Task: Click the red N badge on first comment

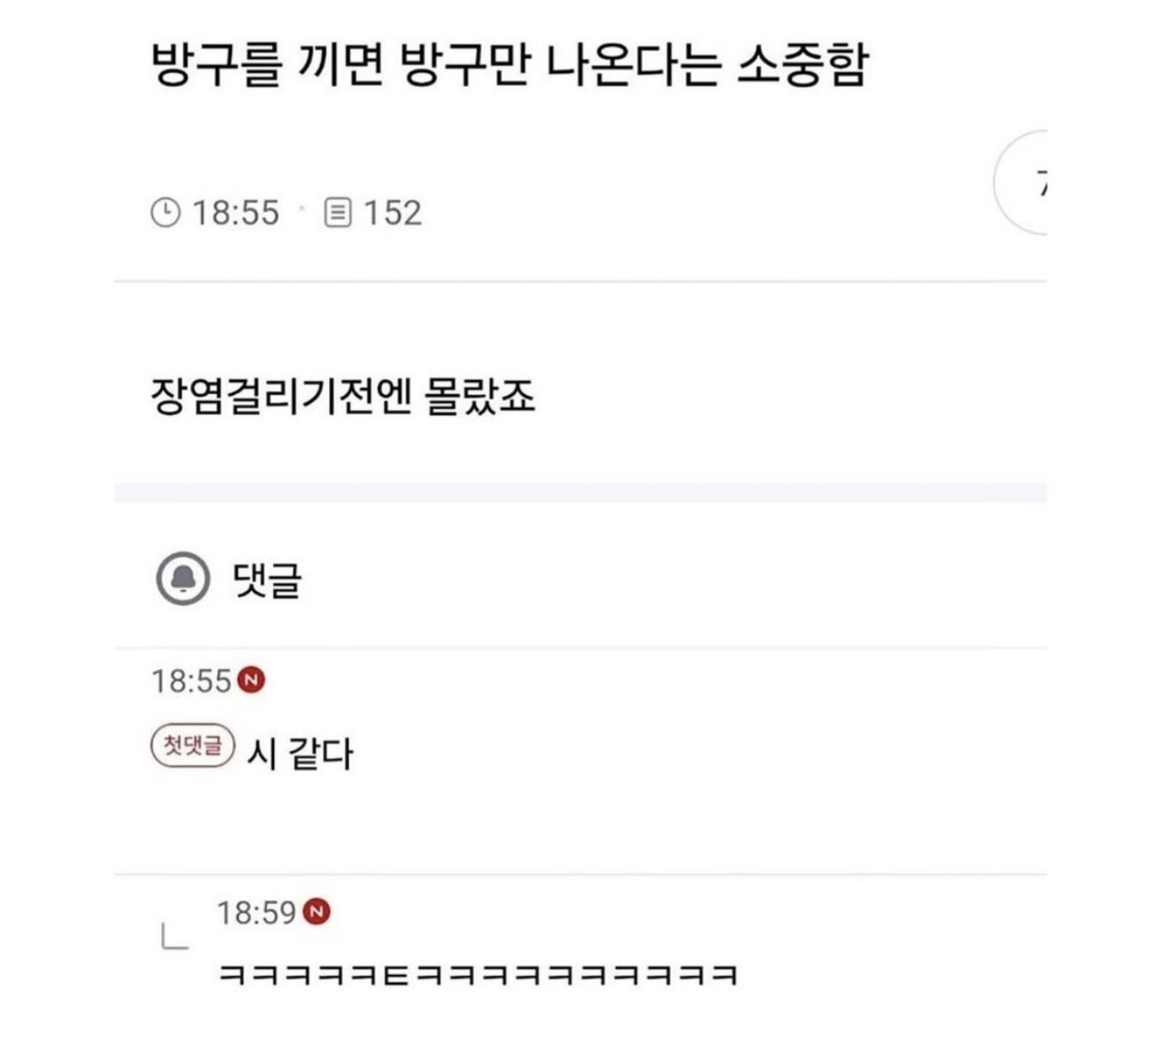Action: point(253,679)
